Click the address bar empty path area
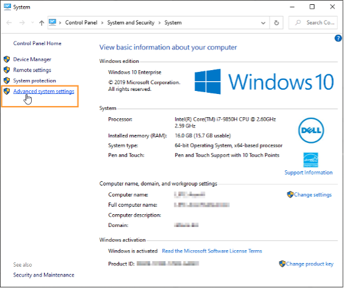Viewport: 344px width, 288px height. pyautogui.click(x=220, y=23)
